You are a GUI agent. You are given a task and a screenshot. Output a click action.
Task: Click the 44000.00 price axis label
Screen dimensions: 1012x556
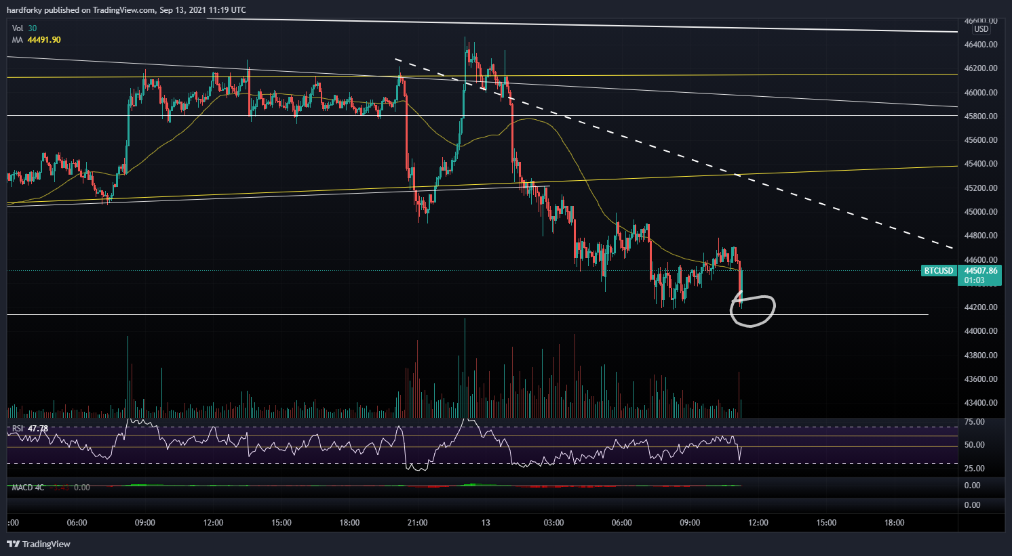click(x=981, y=331)
